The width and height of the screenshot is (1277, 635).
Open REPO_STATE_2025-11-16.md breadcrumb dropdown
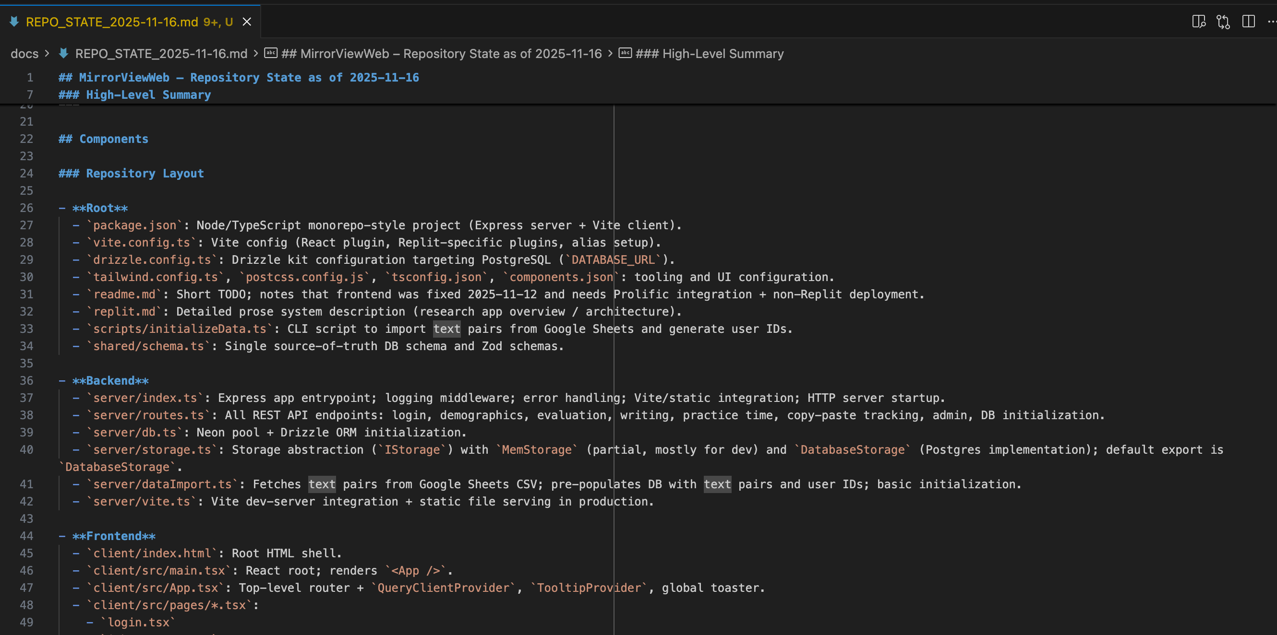tap(161, 54)
